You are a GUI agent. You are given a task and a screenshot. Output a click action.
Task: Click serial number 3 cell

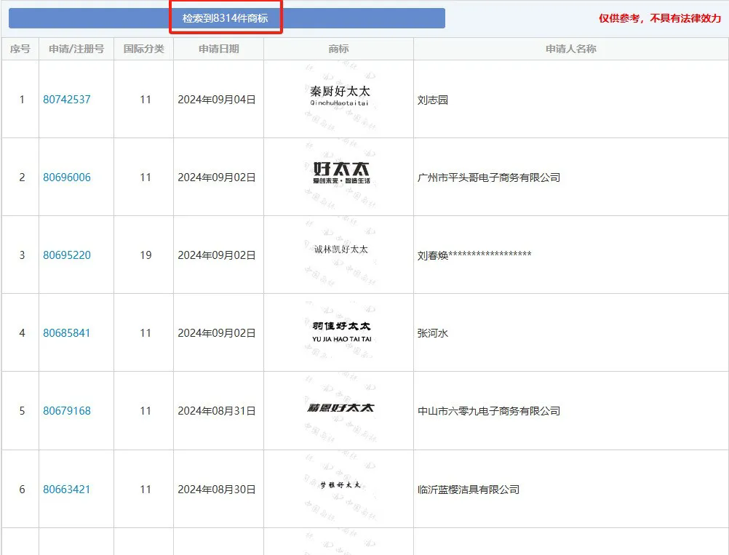[21, 255]
